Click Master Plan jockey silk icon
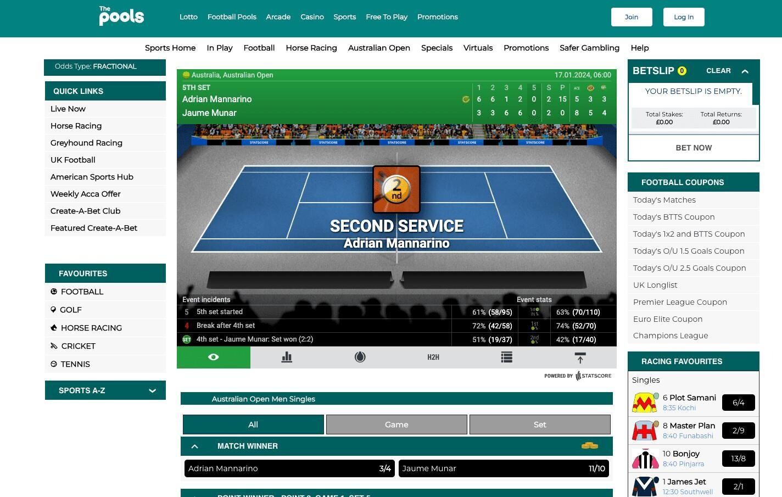 click(x=645, y=431)
